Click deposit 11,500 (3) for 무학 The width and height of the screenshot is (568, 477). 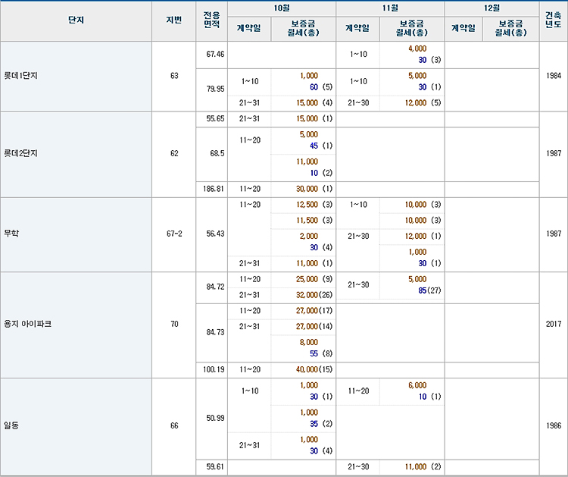tap(314, 221)
